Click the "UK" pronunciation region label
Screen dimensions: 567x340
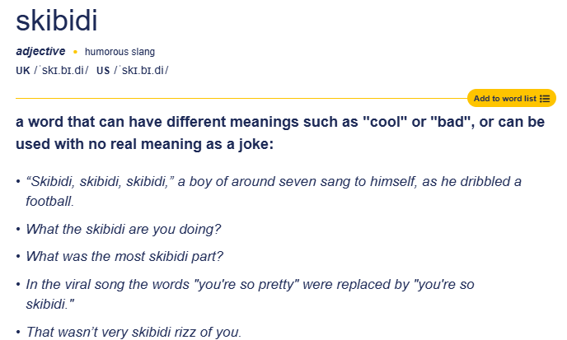[22, 71]
